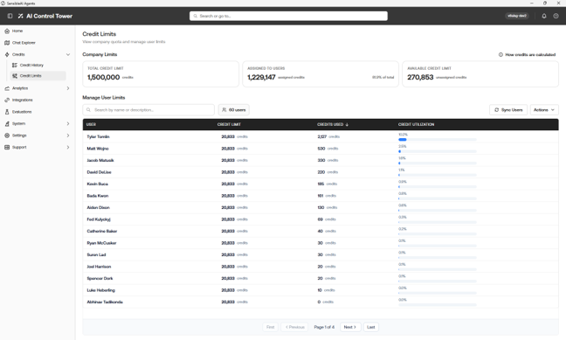Click the Credits icon in sidebar

click(7, 54)
